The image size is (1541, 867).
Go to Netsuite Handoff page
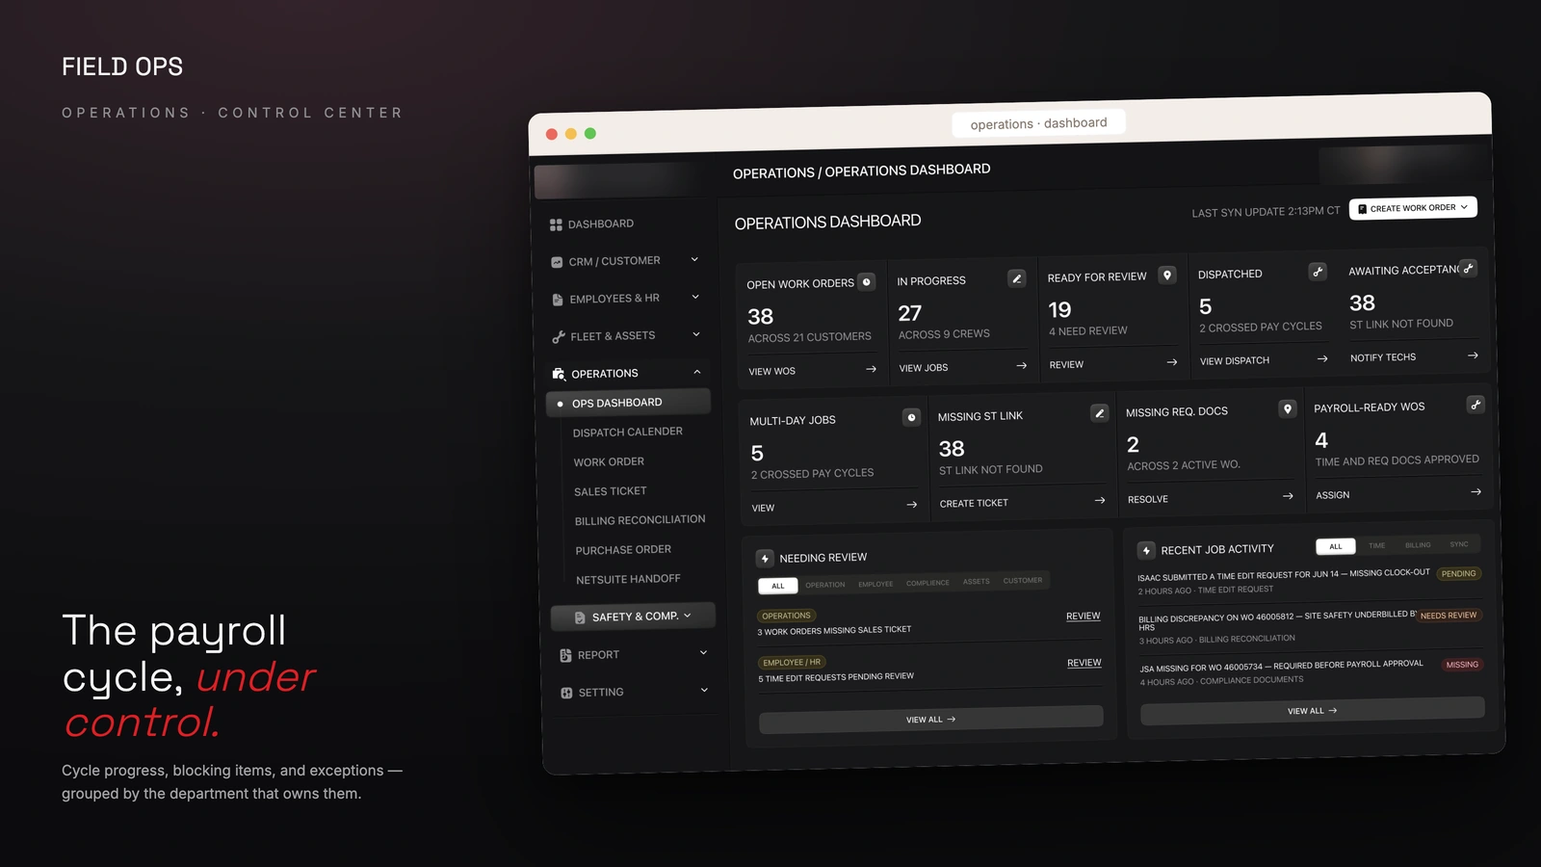click(628, 580)
